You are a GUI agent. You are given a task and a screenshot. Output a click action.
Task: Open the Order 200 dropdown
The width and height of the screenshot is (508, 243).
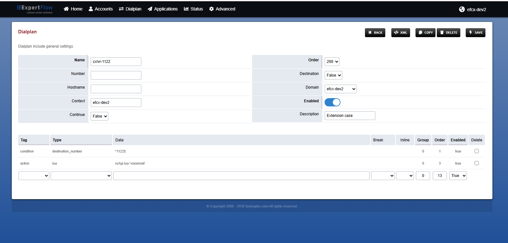pyautogui.click(x=332, y=62)
